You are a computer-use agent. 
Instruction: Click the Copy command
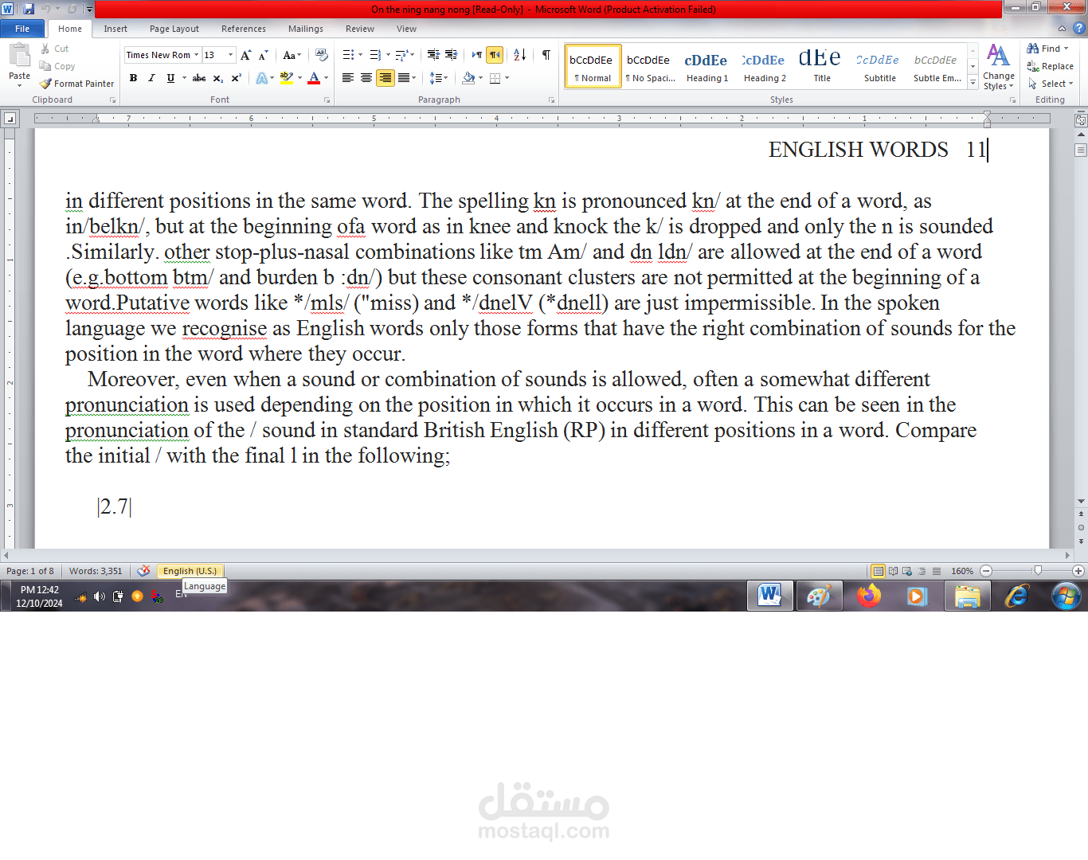coord(57,66)
